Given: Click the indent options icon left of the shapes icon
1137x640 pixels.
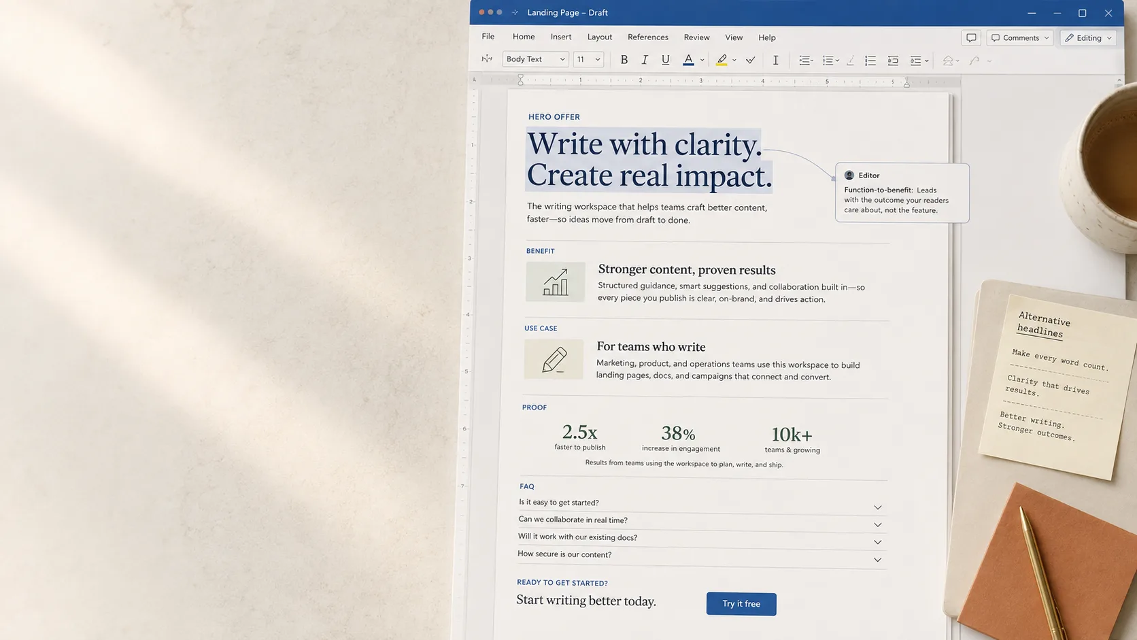Looking at the screenshot, I should [x=916, y=61].
